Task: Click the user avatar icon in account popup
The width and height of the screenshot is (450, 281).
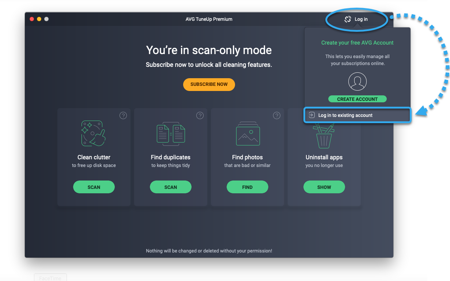Action: pyautogui.click(x=357, y=81)
